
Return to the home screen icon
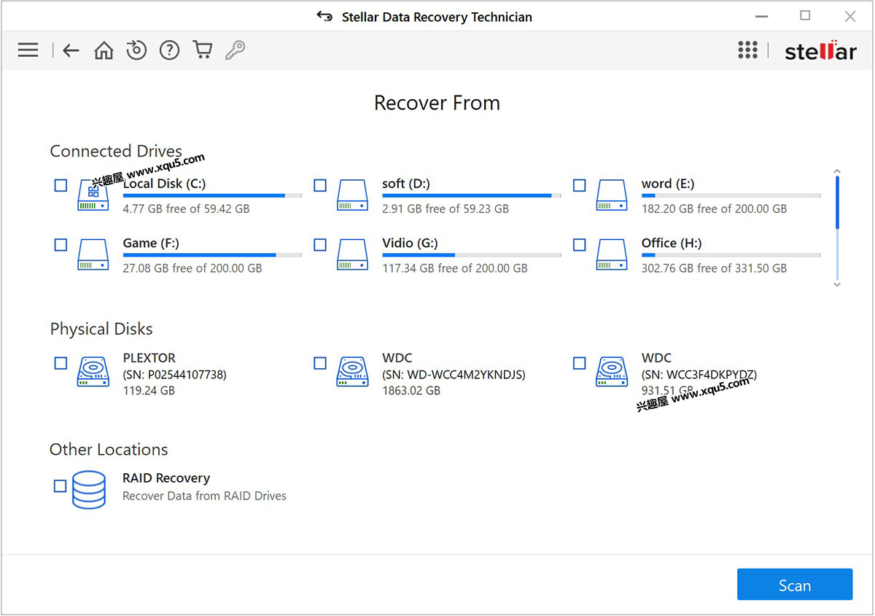(x=104, y=50)
